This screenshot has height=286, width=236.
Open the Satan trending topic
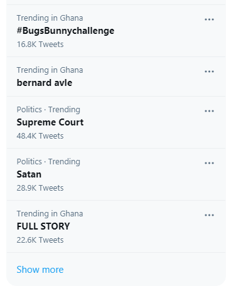click(29, 174)
